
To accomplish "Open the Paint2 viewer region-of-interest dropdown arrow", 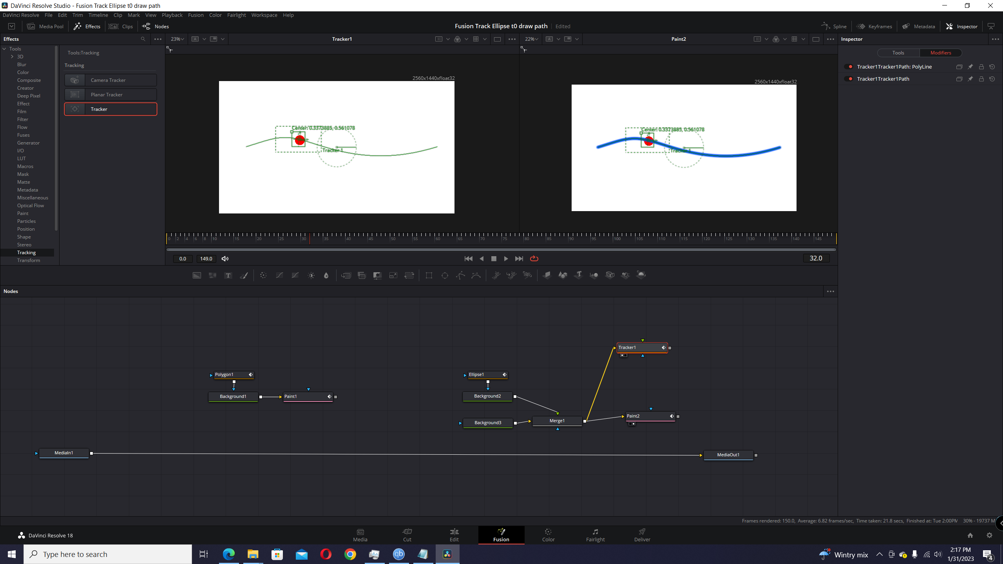I will click(766, 39).
